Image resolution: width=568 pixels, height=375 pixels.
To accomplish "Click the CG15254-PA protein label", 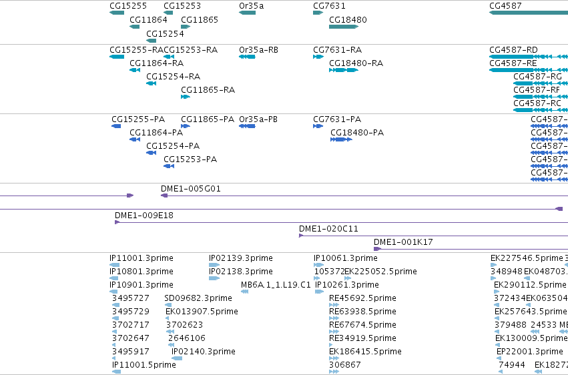I will click(173, 146).
